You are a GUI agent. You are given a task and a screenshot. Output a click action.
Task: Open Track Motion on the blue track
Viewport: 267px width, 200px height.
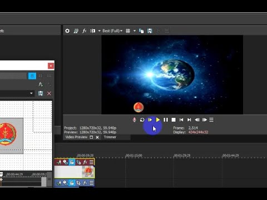point(59,183)
